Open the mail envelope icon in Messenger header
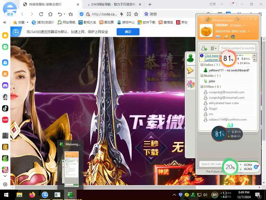 tap(218, 36)
